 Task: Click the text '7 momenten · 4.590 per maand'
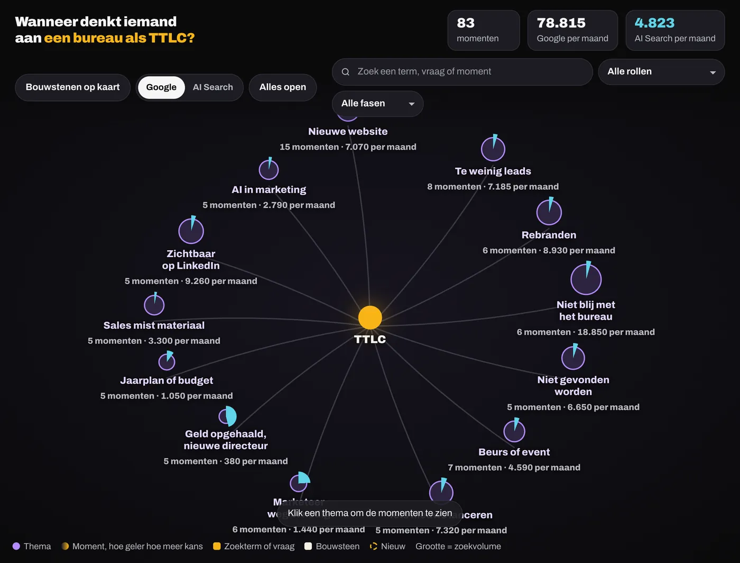coord(514,468)
